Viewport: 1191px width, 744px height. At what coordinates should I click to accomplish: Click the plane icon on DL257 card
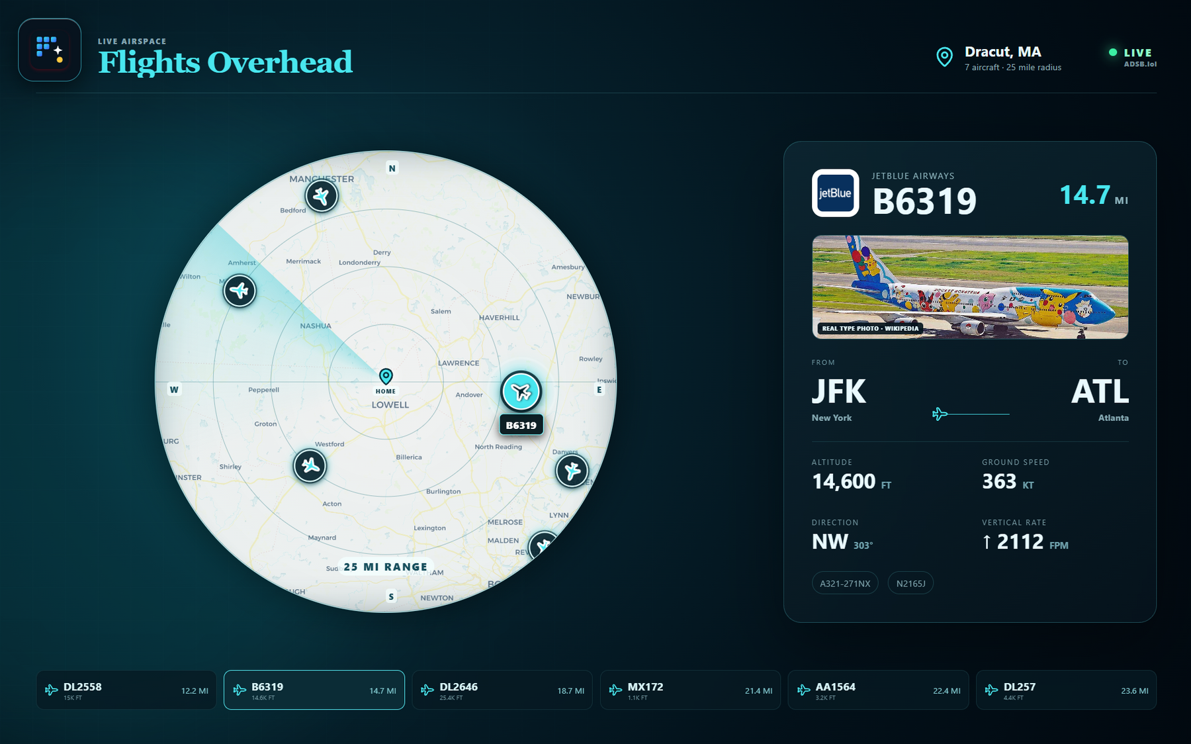pos(991,690)
